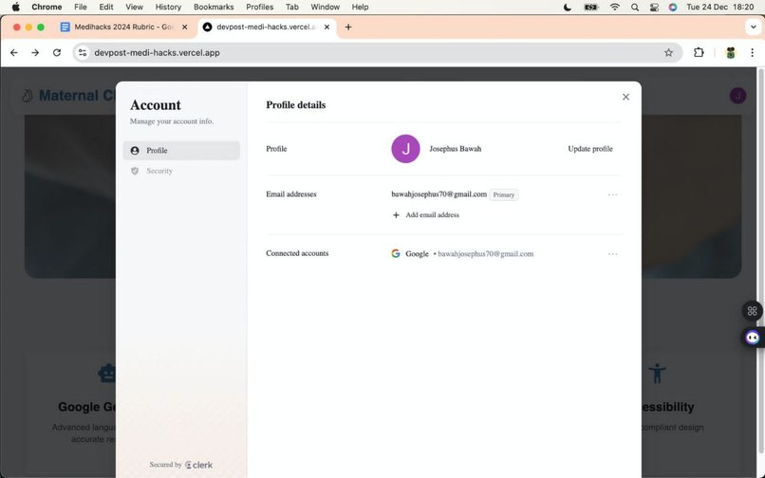This screenshot has width=765, height=478.
Task: Open the Chrome profile avatar
Action: click(731, 53)
